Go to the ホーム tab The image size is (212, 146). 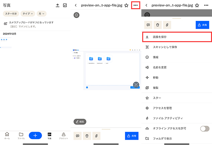(7, 136)
